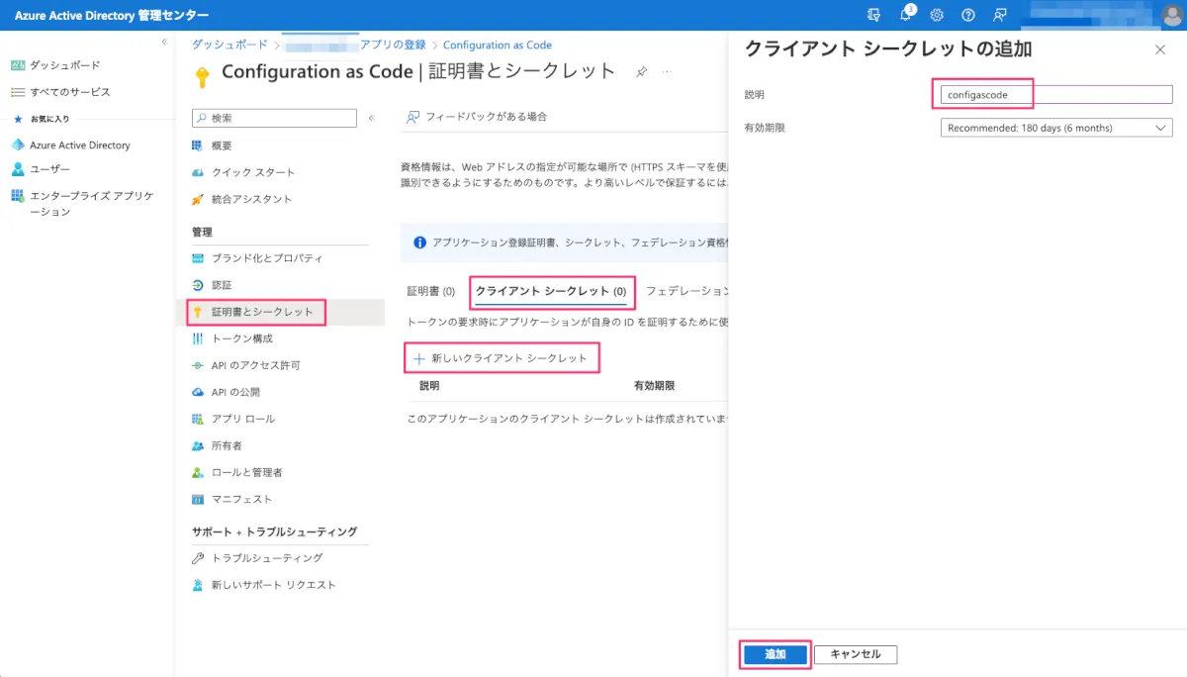Click 新しいクライアント シークレット button
The image size is (1187, 677).
click(501, 357)
